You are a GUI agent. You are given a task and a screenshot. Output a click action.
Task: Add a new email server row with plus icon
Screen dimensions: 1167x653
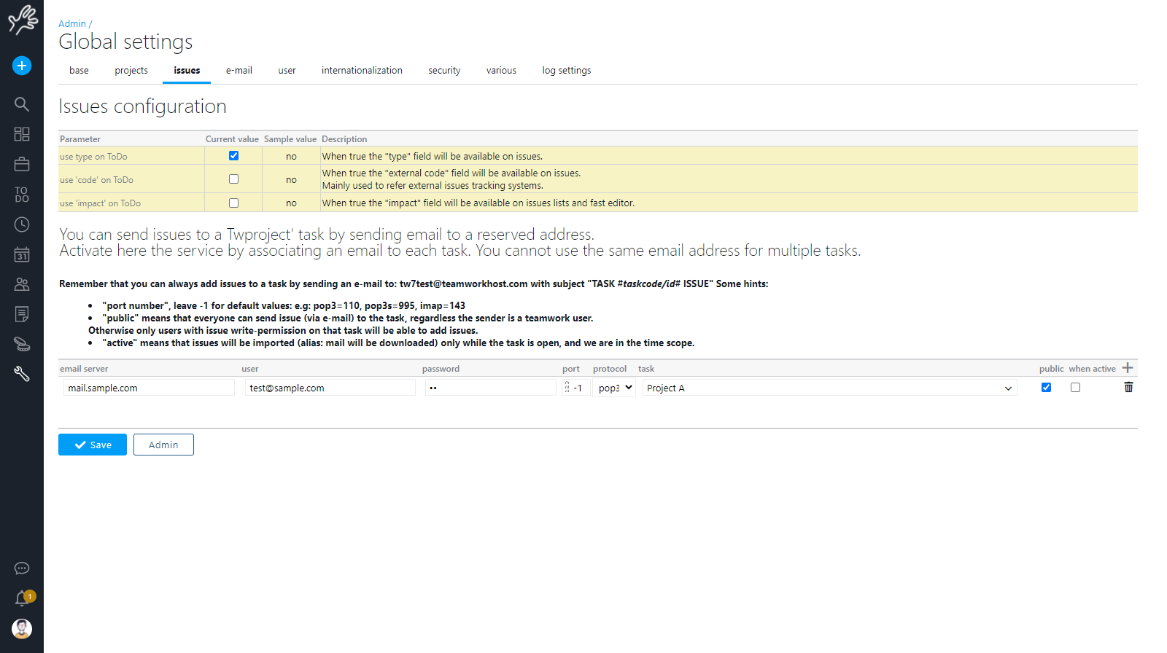(x=1128, y=368)
